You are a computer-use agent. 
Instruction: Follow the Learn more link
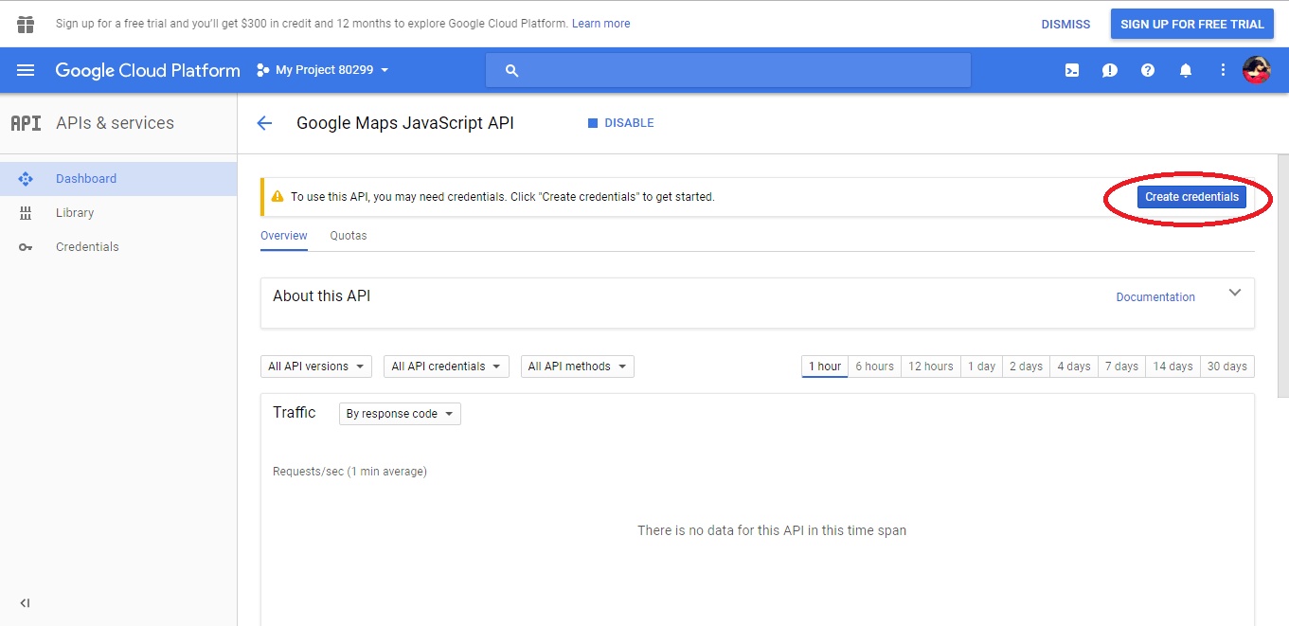(600, 24)
